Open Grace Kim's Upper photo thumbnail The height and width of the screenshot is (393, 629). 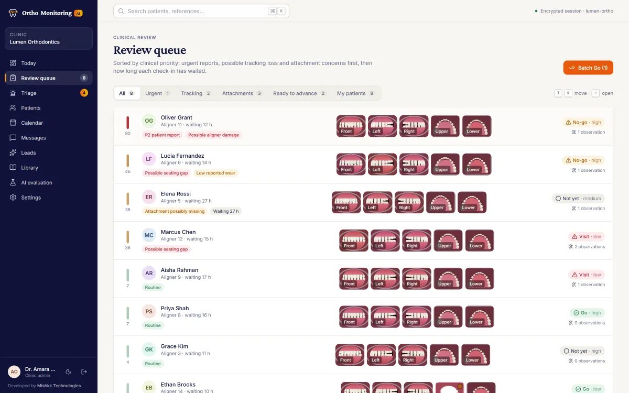pos(444,355)
